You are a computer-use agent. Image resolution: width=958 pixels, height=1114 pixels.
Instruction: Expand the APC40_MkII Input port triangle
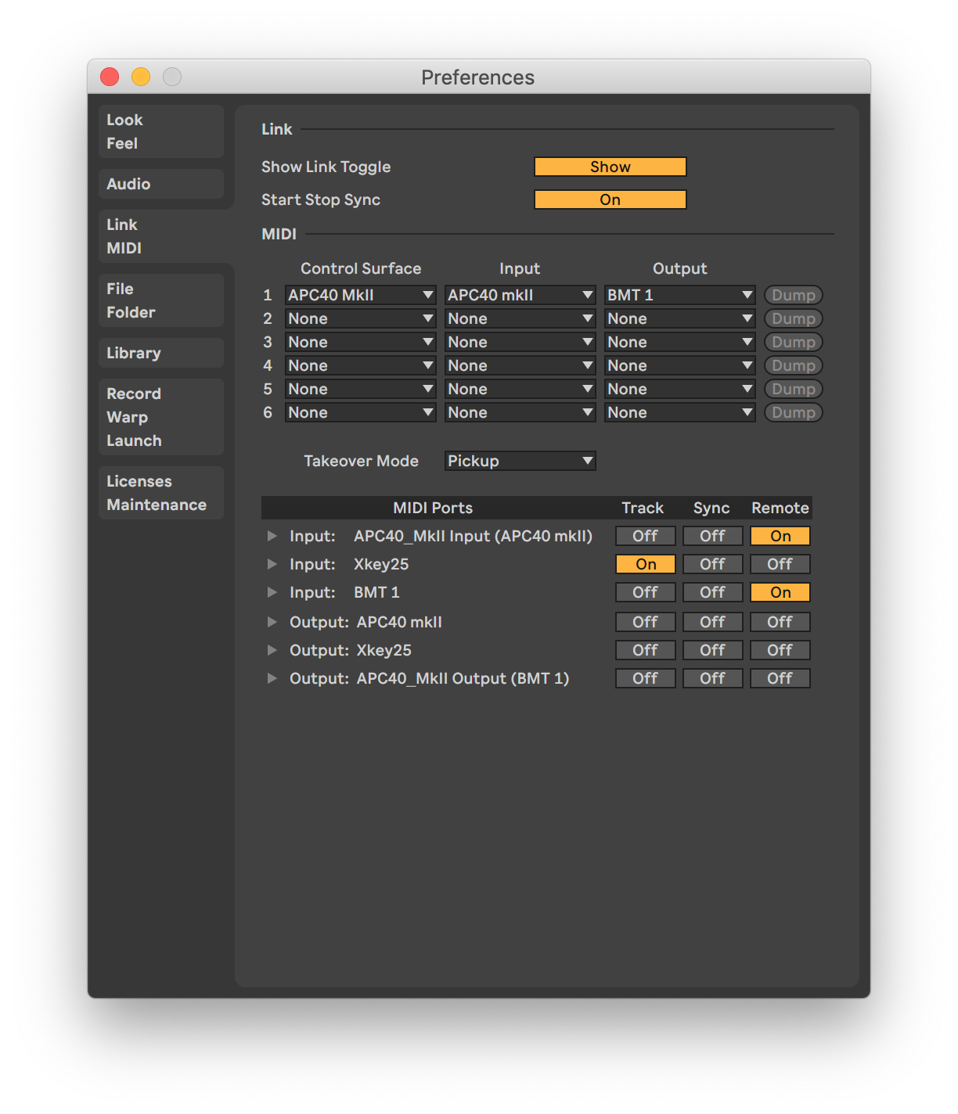(272, 536)
